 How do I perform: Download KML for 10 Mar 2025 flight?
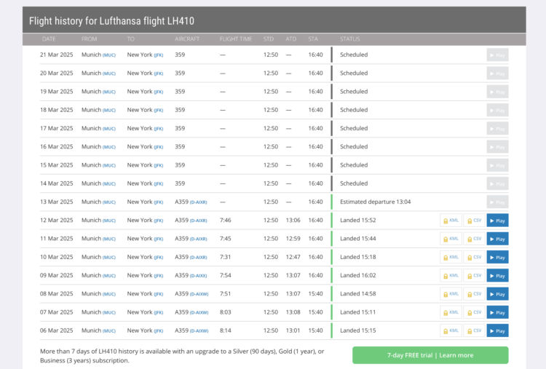point(451,257)
